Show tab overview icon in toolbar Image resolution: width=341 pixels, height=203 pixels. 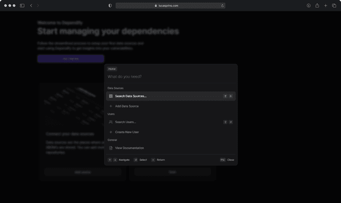pyautogui.click(x=334, y=6)
